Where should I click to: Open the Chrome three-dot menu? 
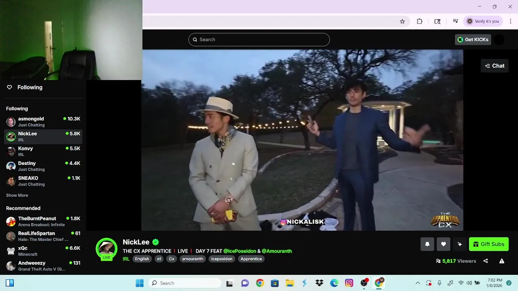point(510,21)
